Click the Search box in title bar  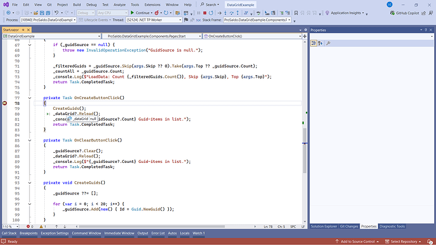click(210, 4)
